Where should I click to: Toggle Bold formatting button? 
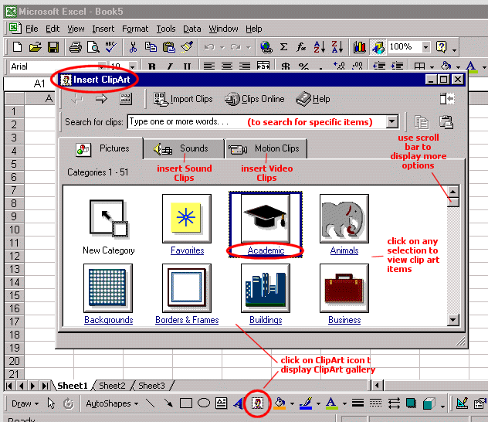coord(152,67)
